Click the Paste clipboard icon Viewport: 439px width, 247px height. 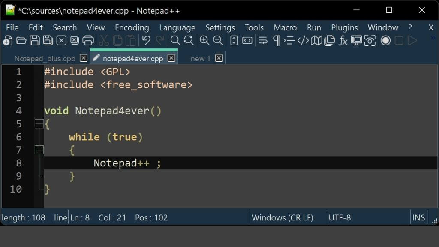131,41
